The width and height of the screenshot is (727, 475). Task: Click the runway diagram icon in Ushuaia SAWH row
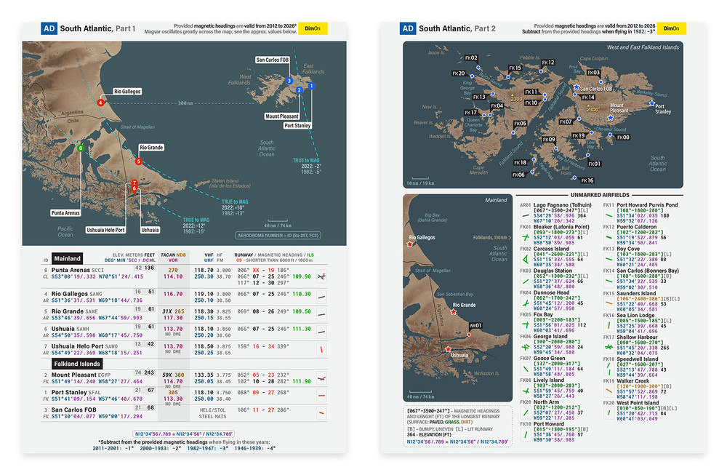coord(322,332)
